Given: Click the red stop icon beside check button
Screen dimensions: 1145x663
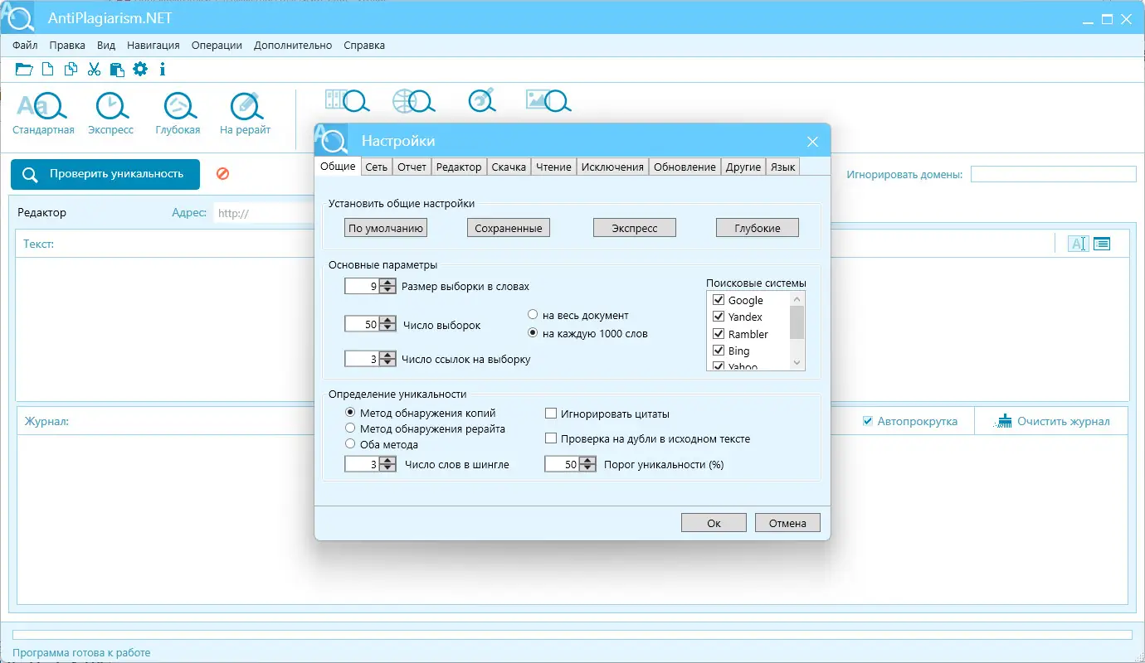Looking at the screenshot, I should tap(222, 174).
